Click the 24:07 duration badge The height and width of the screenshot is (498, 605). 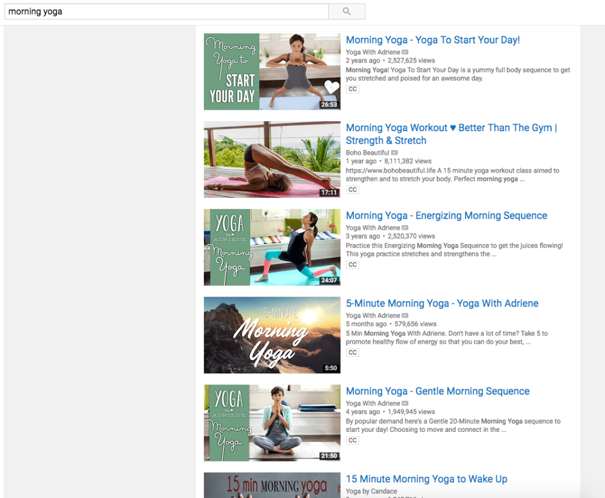coord(329,281)
